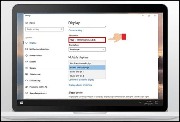Open Projecting to this PC icon
The image size is (180, 122).
pyautogui.click(x=27, y=87)
